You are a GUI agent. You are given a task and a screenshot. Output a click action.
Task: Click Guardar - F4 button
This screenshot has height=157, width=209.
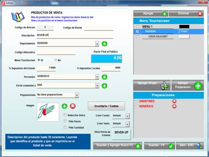[x=159, y=146]
